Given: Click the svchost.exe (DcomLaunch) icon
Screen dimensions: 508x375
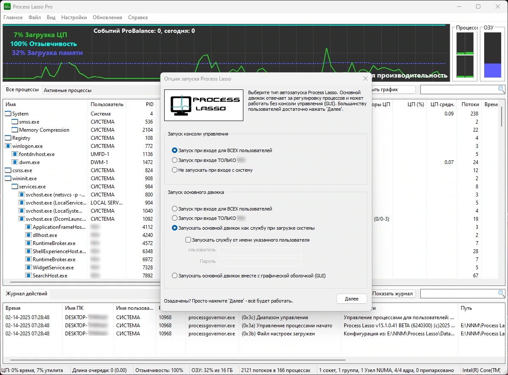Looking at the screenshot, I should click(21, 219).
